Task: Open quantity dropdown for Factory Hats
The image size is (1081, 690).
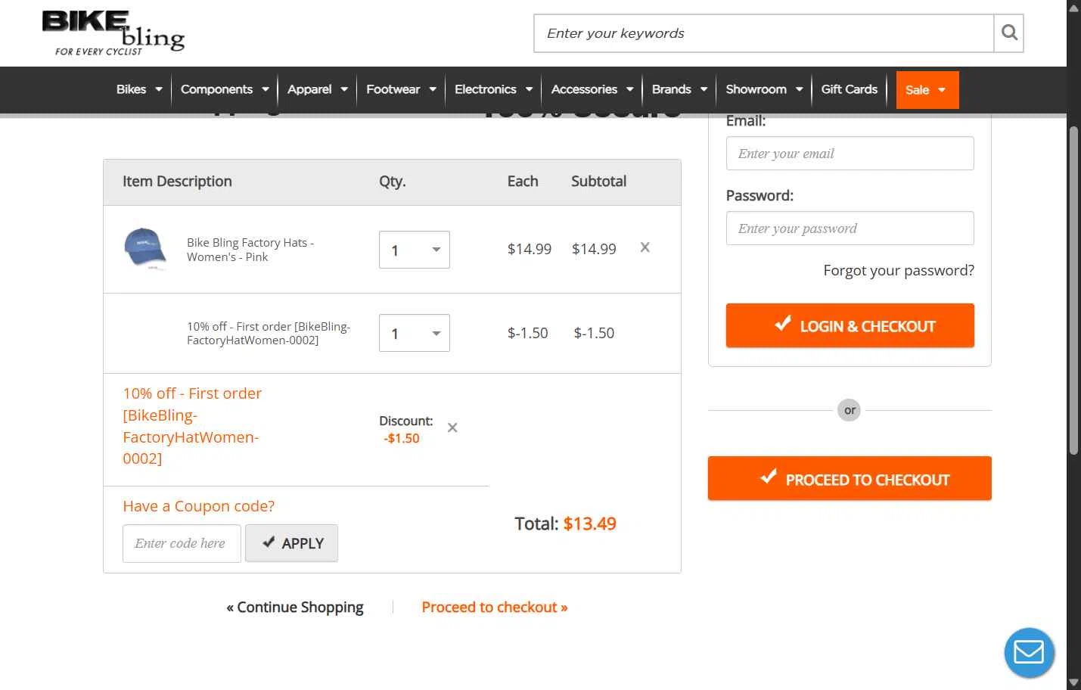Action: [x=415, y=250]
